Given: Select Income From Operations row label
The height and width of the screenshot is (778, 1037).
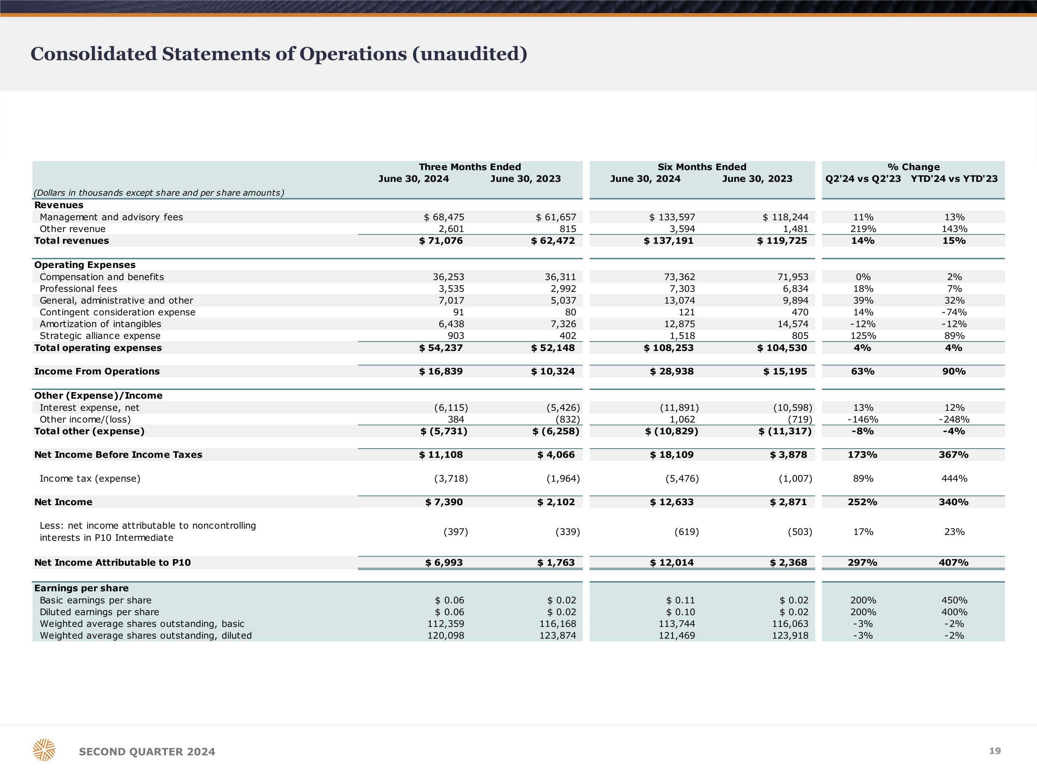Looking at the screenshot, I should (x=96, y=371).
